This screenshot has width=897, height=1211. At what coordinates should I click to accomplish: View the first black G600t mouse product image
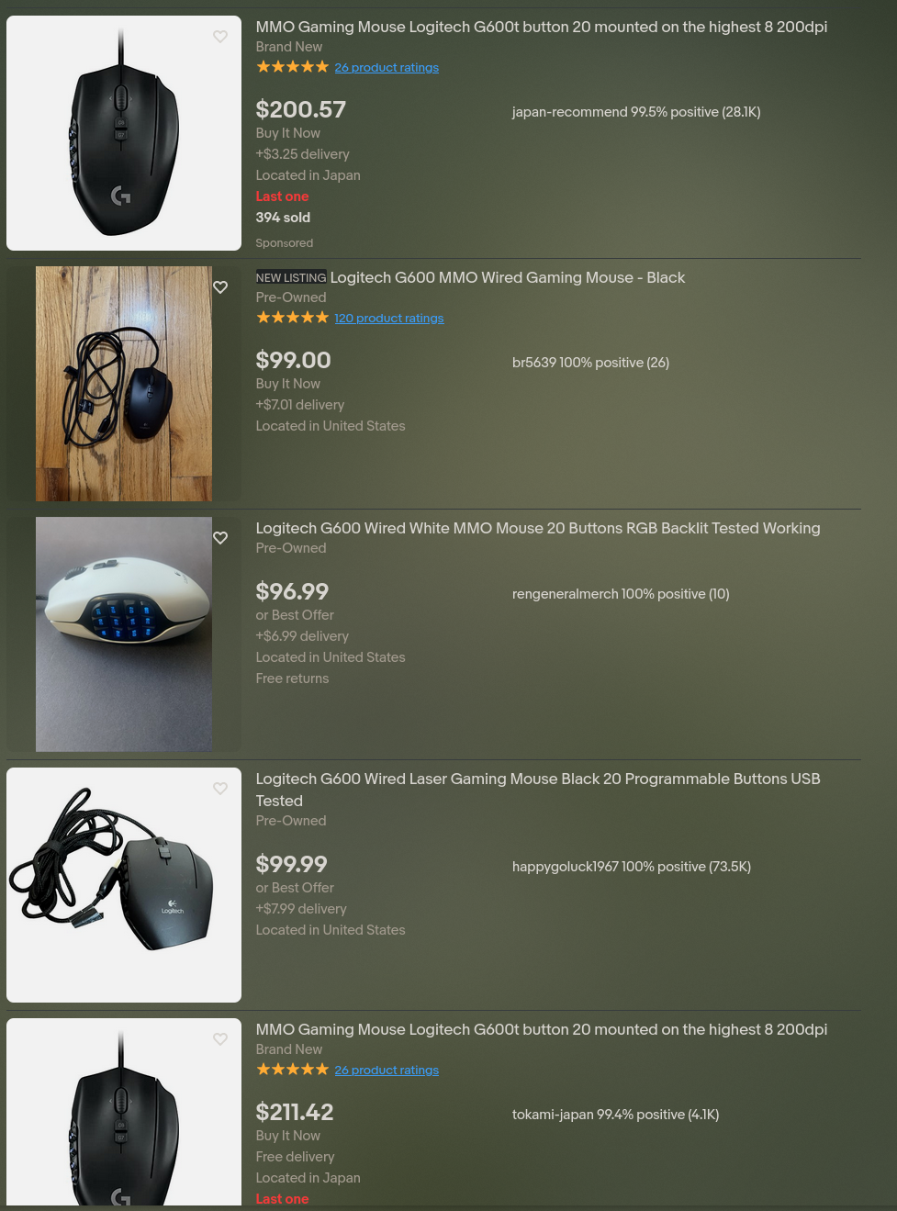tap(124, 133)
